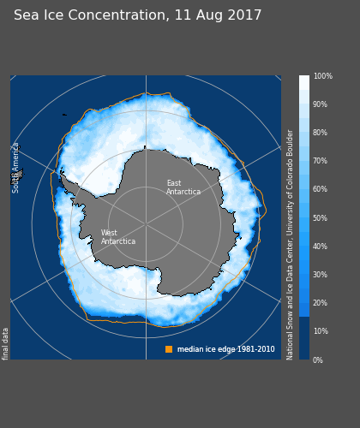Image resolution: width=360 pixels, height=428 pixels.
Task: Select the 50% colorbar label
Action: pyautogui.click(x=320, y=218)
